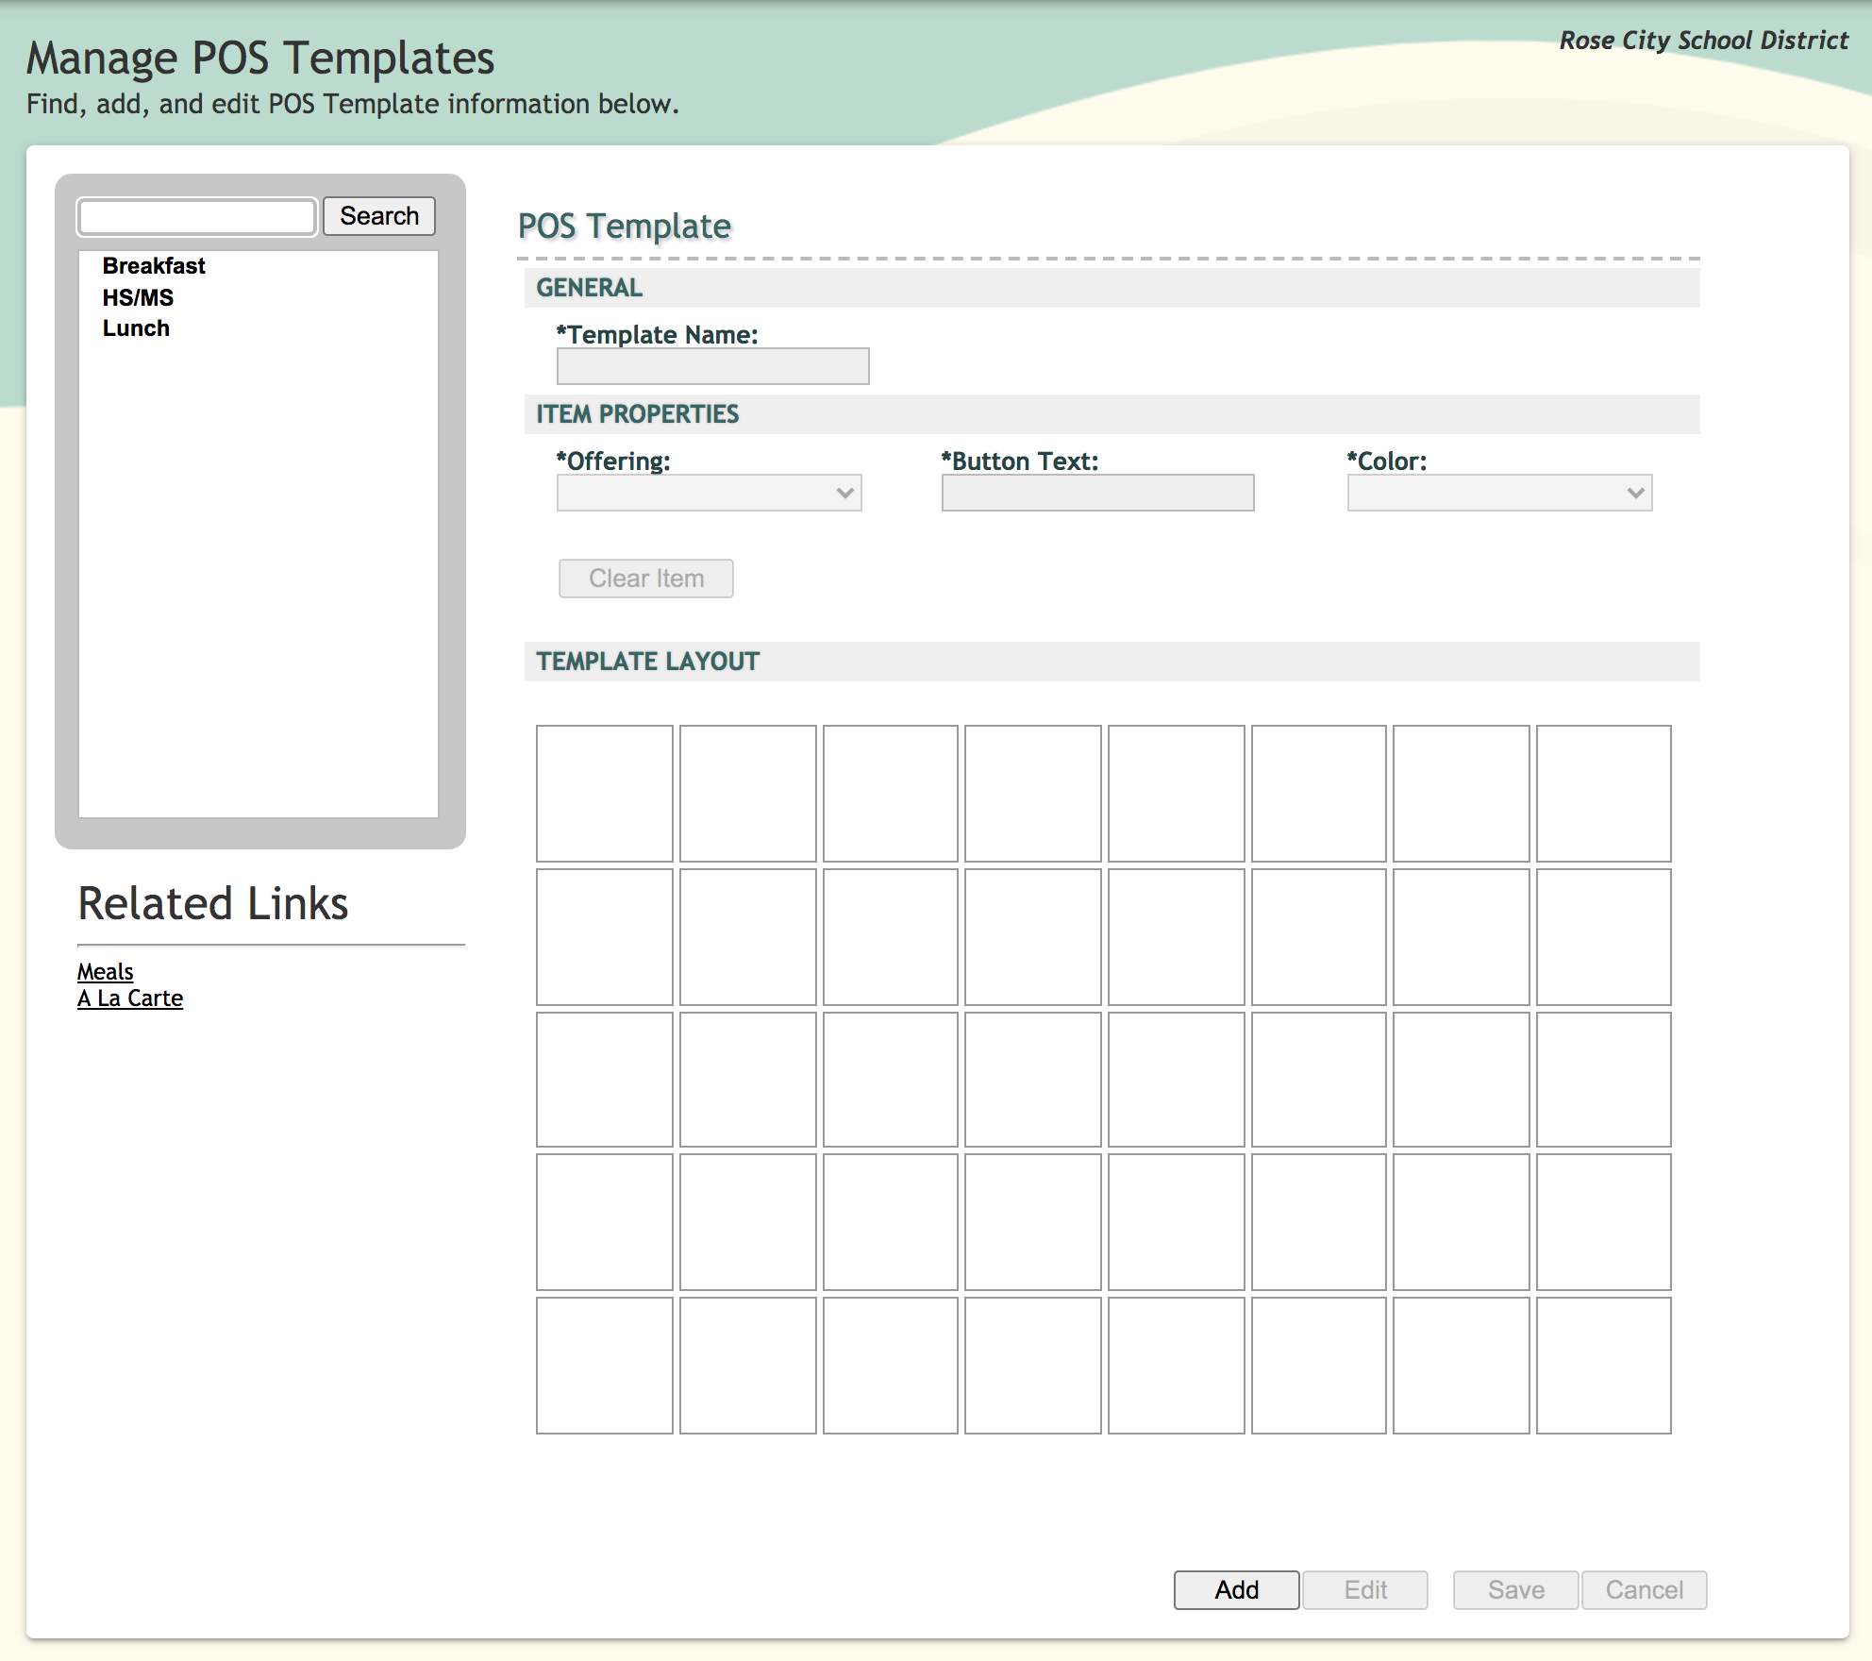This screenshot has height=1661, width=1872.
Task: Open the Meals related link
Action: tap(105, 972)
